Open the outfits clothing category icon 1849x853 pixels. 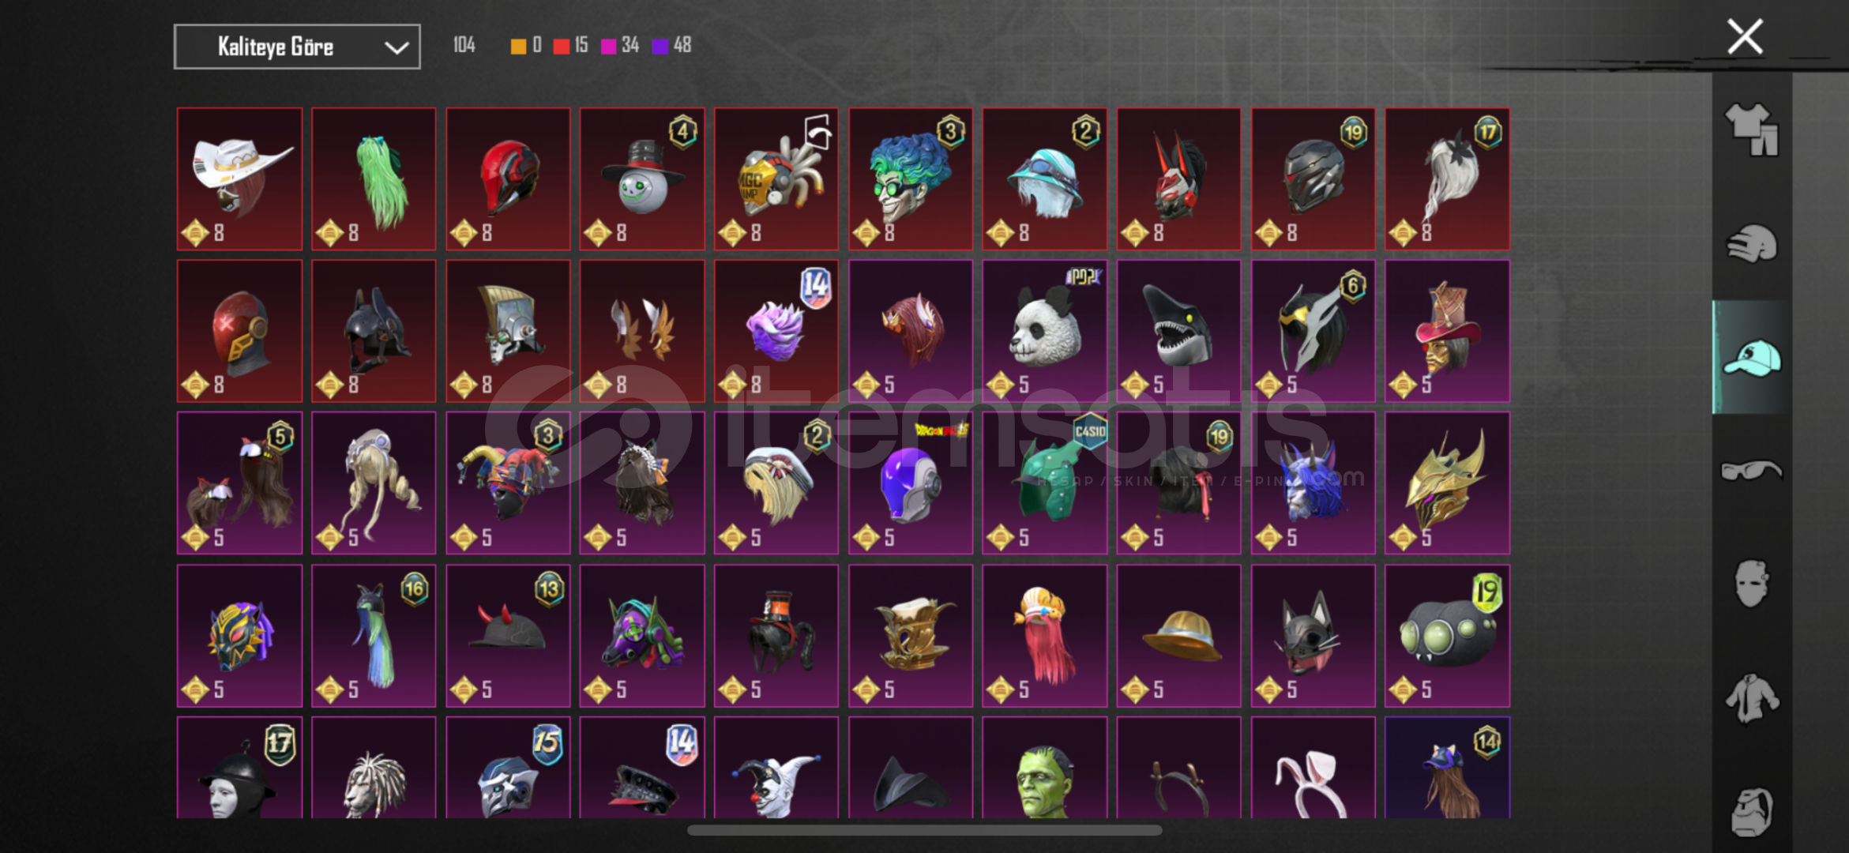(1751, 130)
